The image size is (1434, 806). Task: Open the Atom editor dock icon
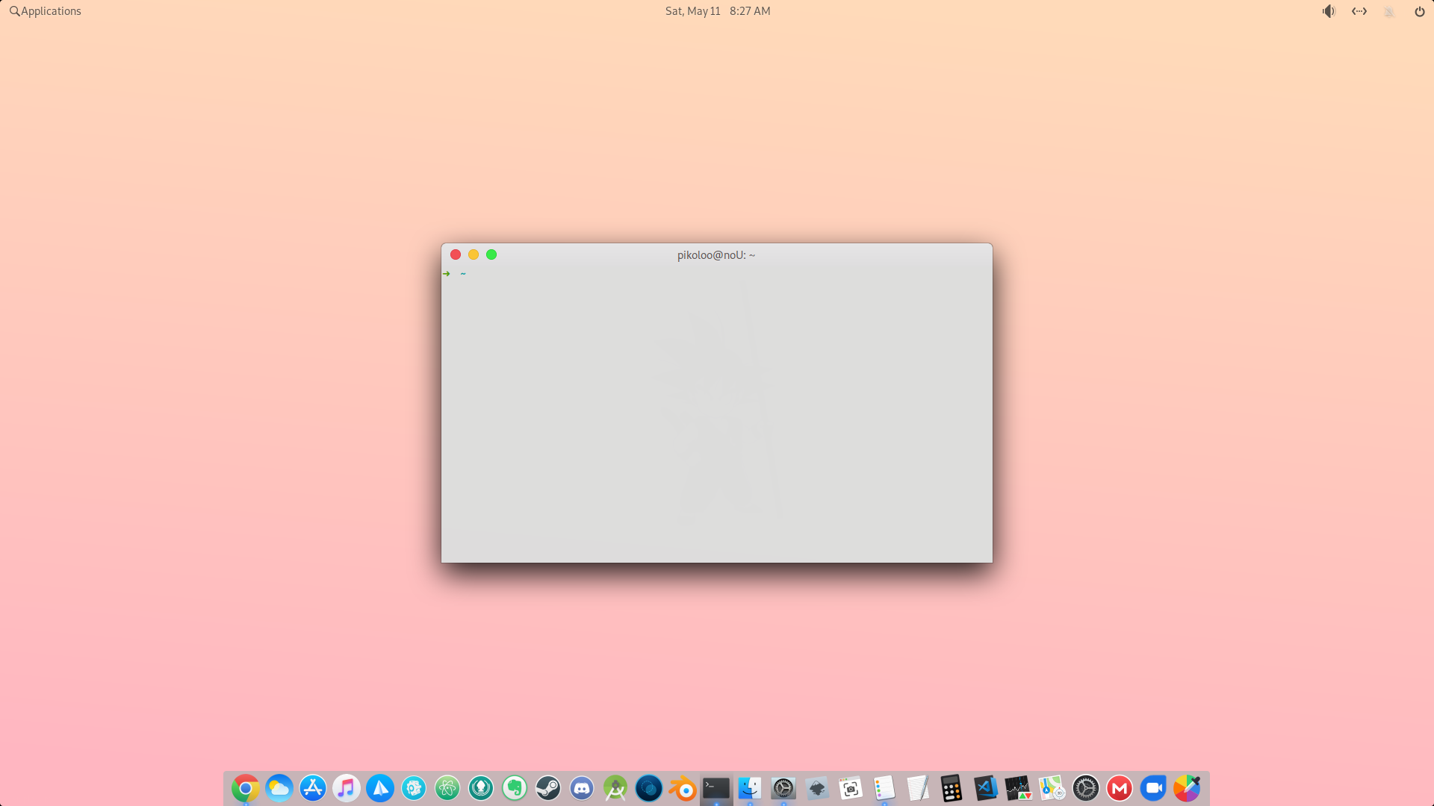447,788
